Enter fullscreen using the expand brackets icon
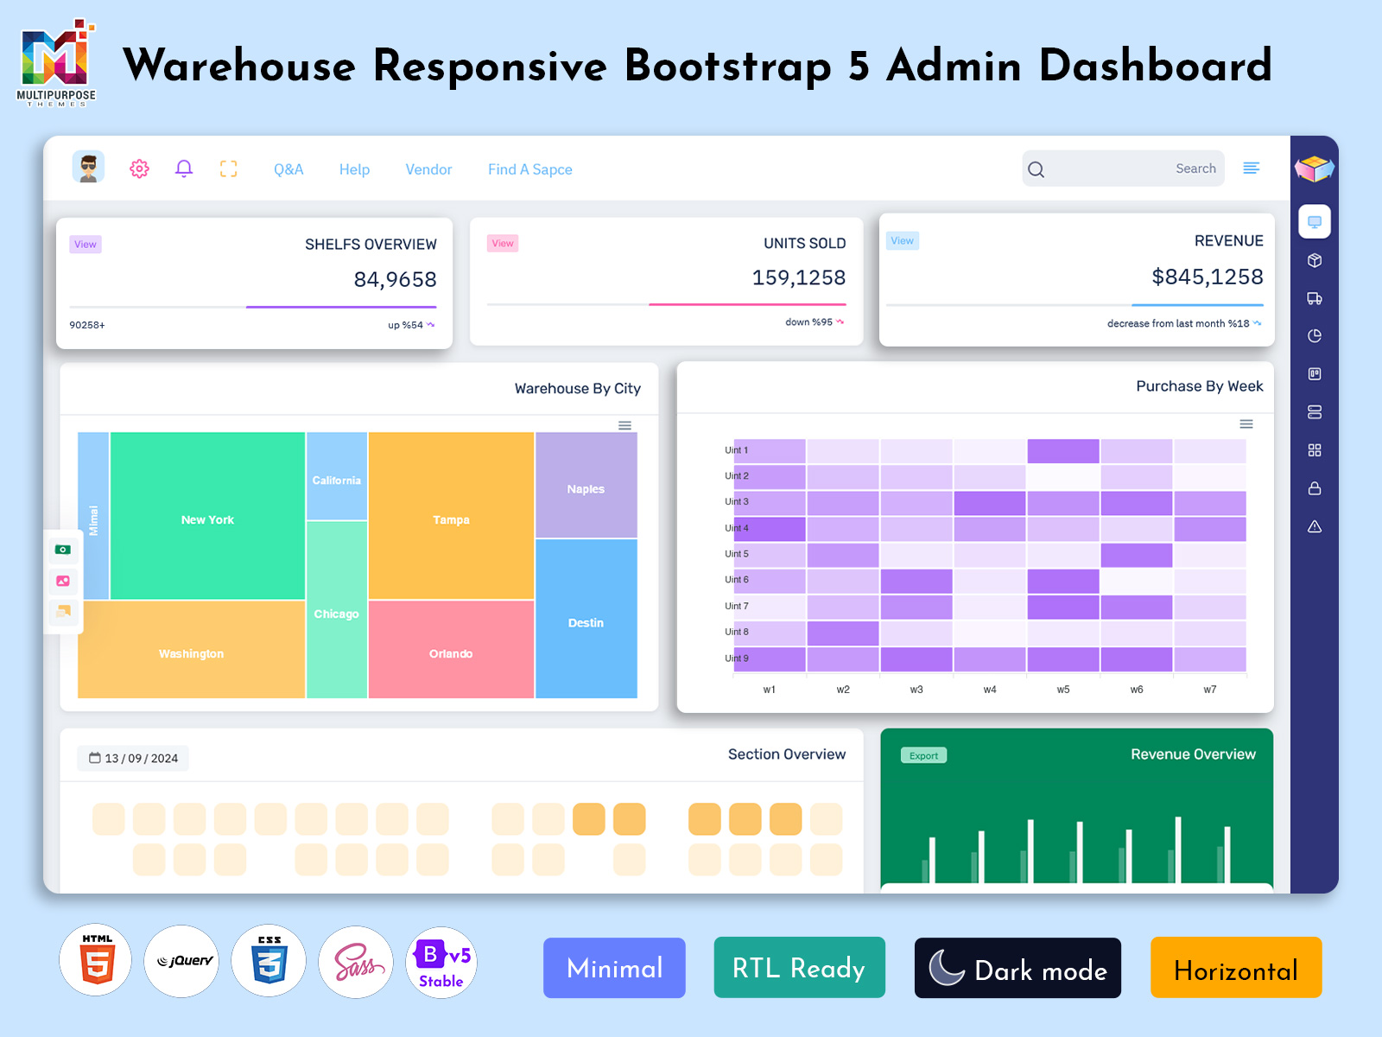This screenshot has width=1382, height=1037. pyautogui.click(x=228, y=169)
